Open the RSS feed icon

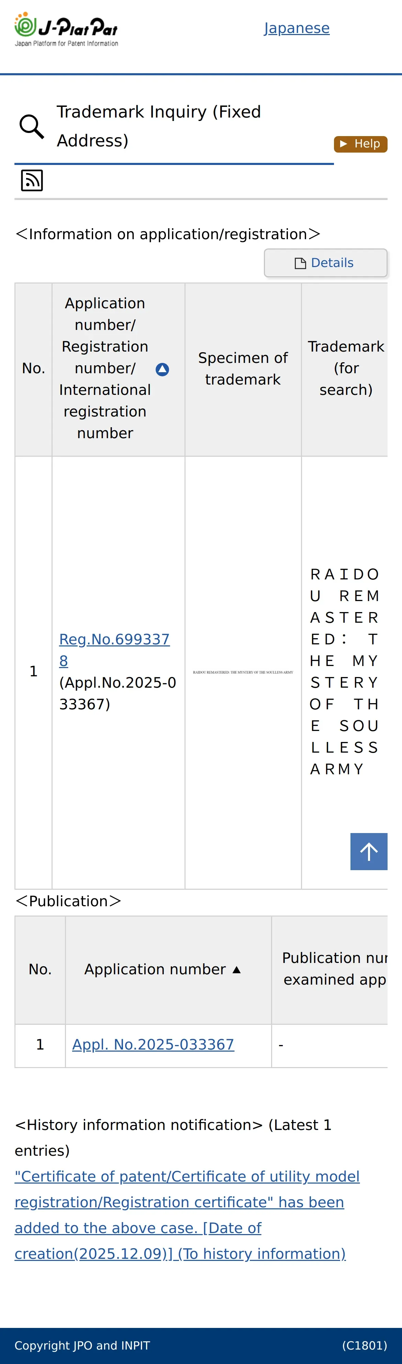[x=32, y=180]
